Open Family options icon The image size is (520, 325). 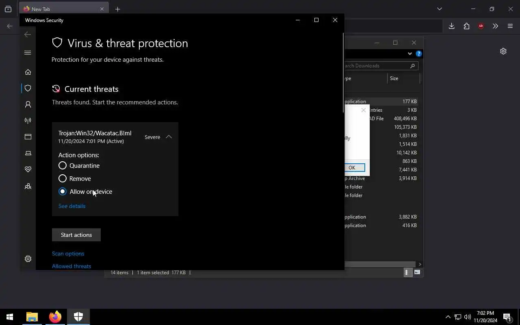click(x=28, y=186)
